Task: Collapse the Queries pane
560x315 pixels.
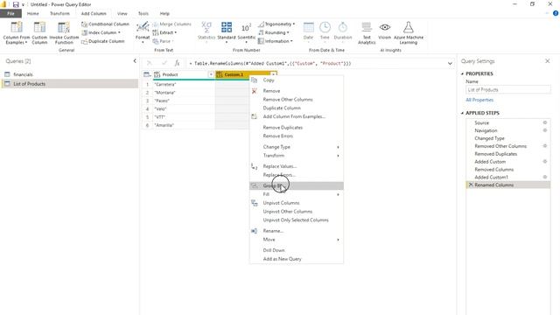Action: pyautogui.click(x=135, y=61)
